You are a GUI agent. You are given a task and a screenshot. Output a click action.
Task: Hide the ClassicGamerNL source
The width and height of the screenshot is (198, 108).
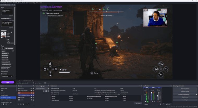31,90
